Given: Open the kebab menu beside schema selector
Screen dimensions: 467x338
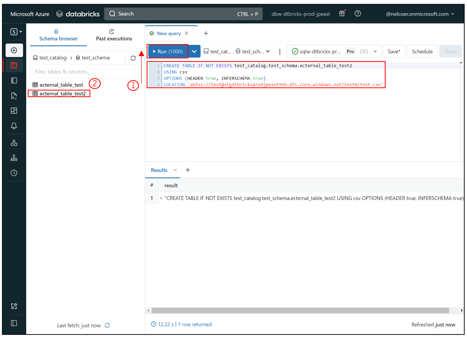Looking at the screenshot, I should coord(280,52).
